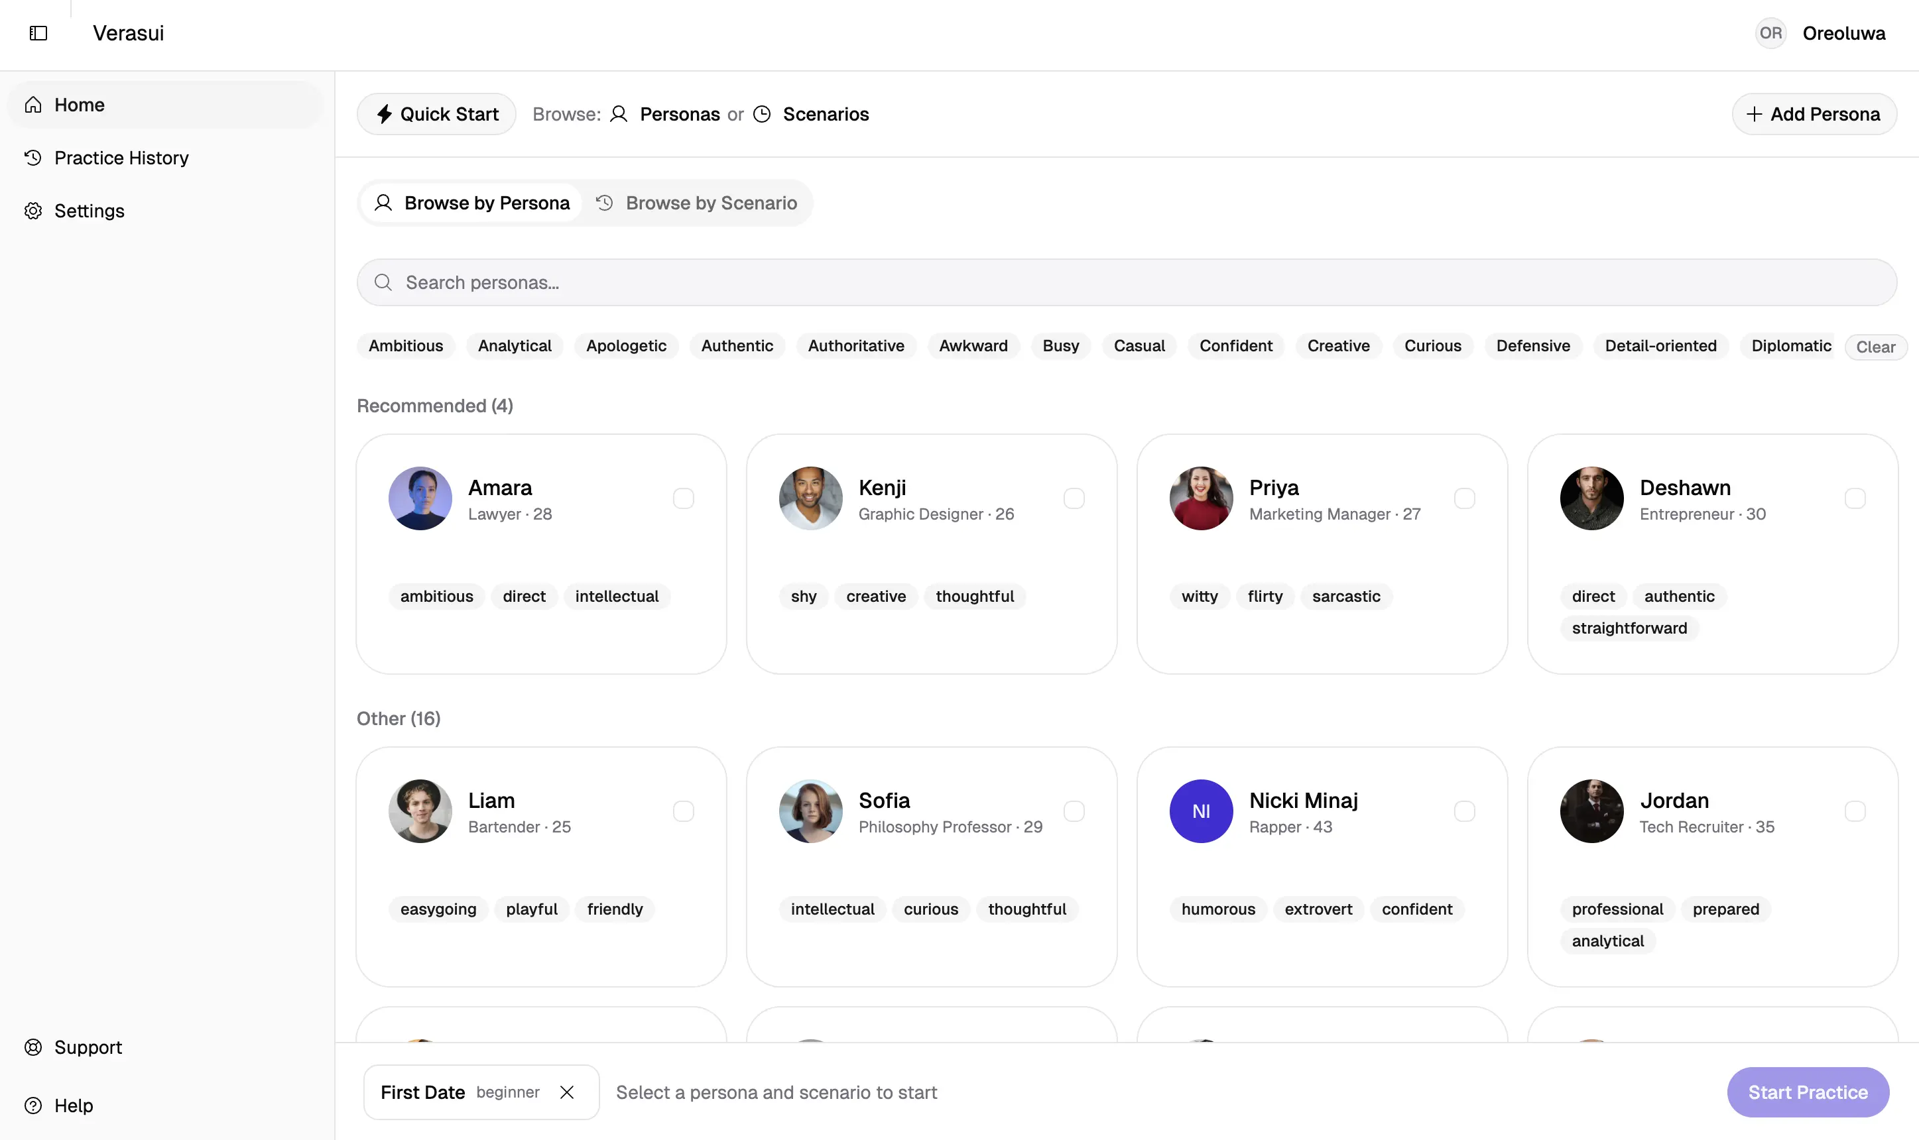
Task: Select Nicki Minaj checkbox
Action: (x=1464, y=811)
